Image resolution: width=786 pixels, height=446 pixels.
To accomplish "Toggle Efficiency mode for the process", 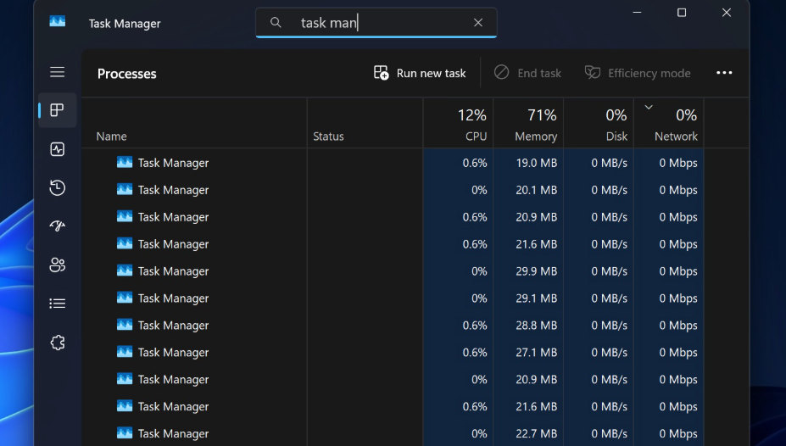I will click(x=638, y=73).
